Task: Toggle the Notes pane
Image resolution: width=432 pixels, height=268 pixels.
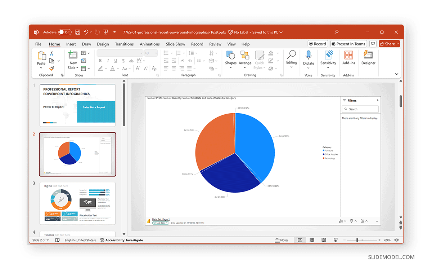Action: tap(283, 240)
